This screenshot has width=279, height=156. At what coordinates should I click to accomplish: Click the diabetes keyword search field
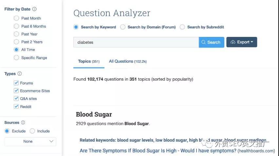(x=136, y=42)
